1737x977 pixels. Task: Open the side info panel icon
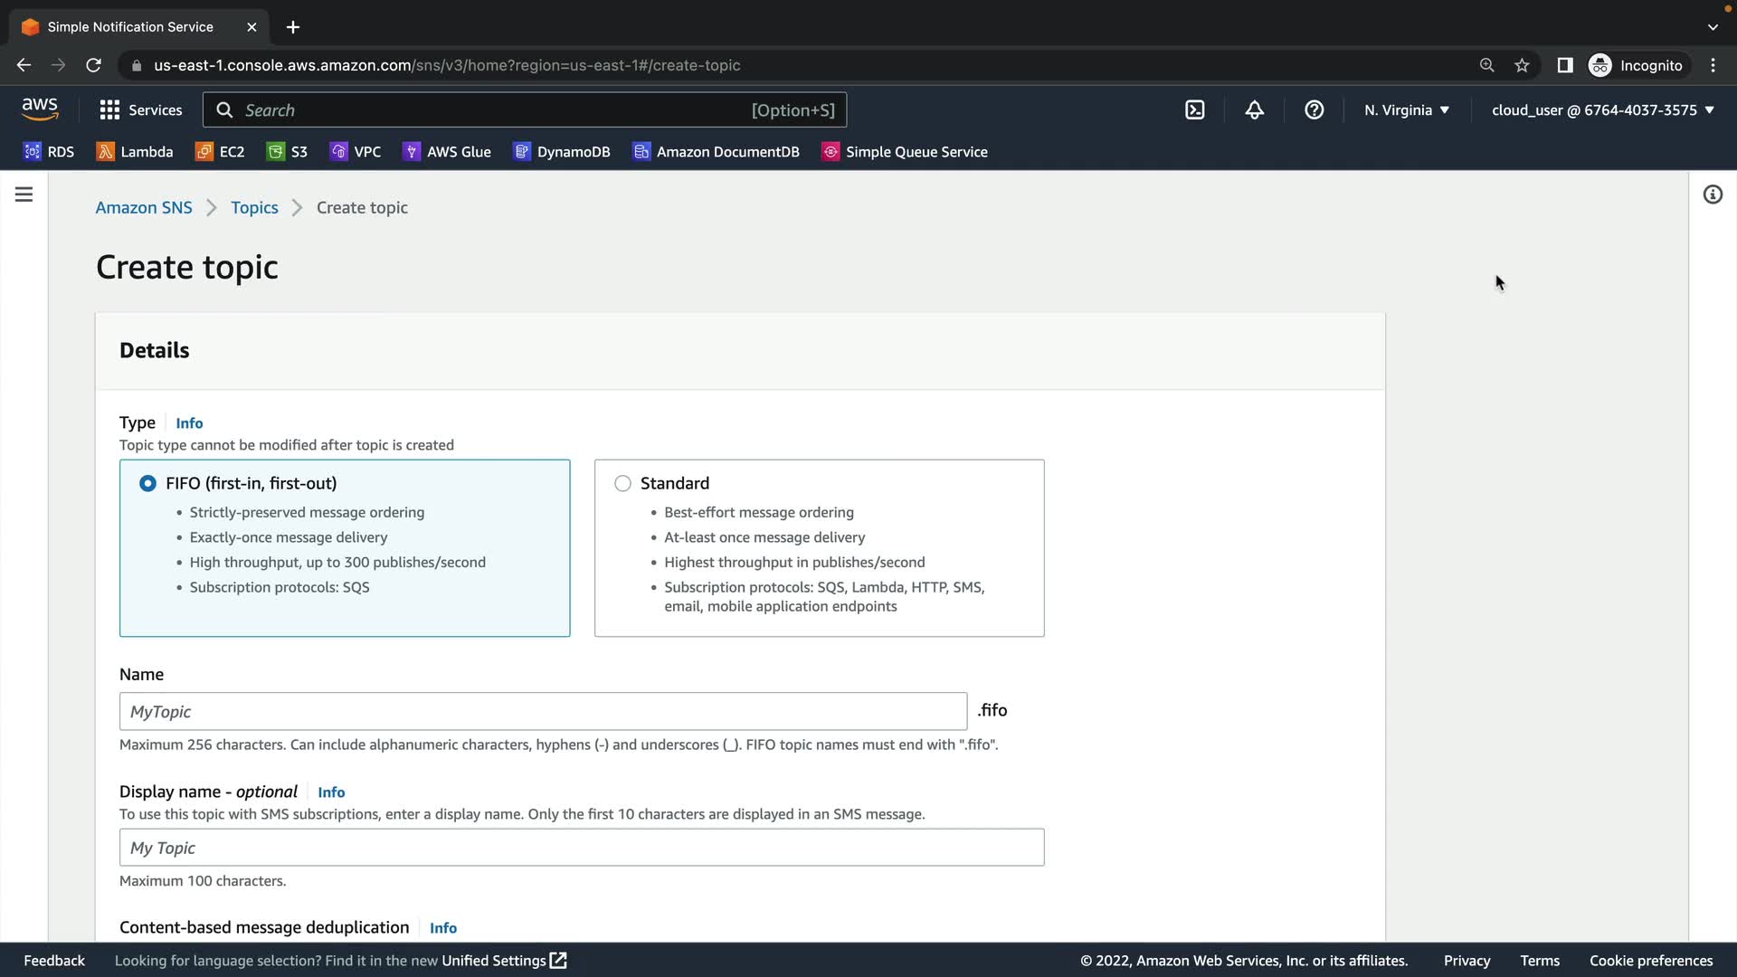(1713, 194)
